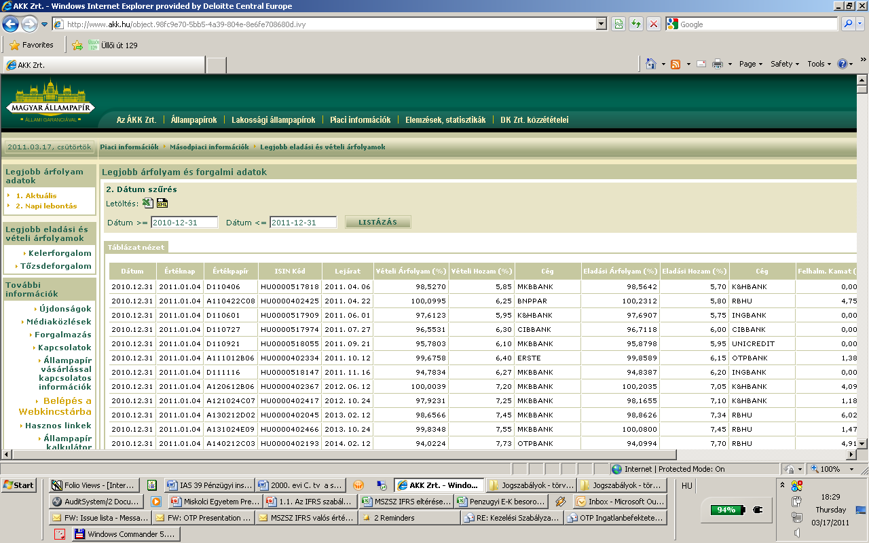Go back using the browser Back arrow
The image size is (869, 543).
tap(10, 24)
